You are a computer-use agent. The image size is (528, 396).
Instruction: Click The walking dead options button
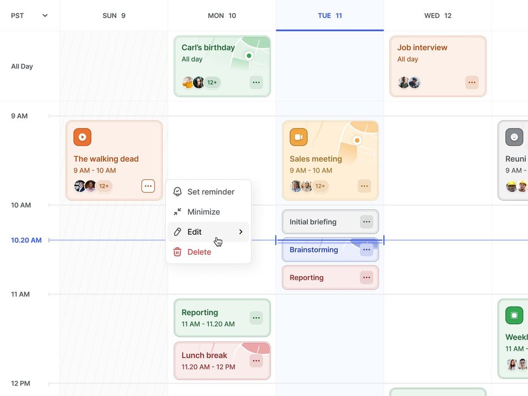148,186
